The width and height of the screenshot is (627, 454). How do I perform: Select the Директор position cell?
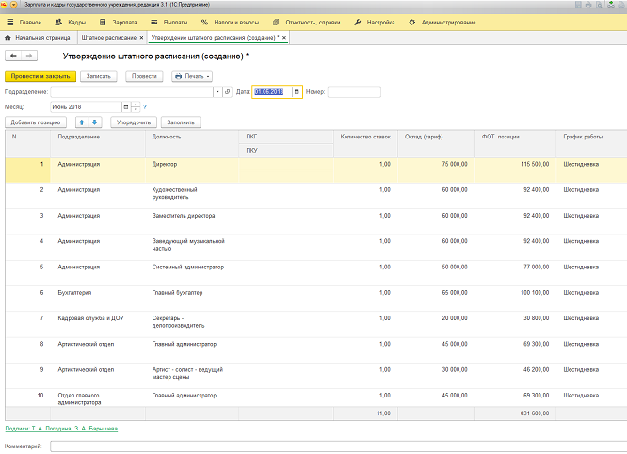coord(192,170)
